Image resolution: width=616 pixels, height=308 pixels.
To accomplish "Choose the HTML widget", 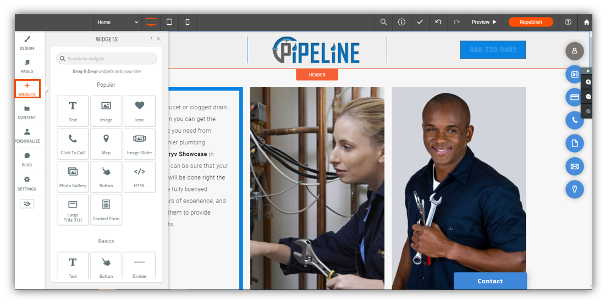I will pos(140,177).
